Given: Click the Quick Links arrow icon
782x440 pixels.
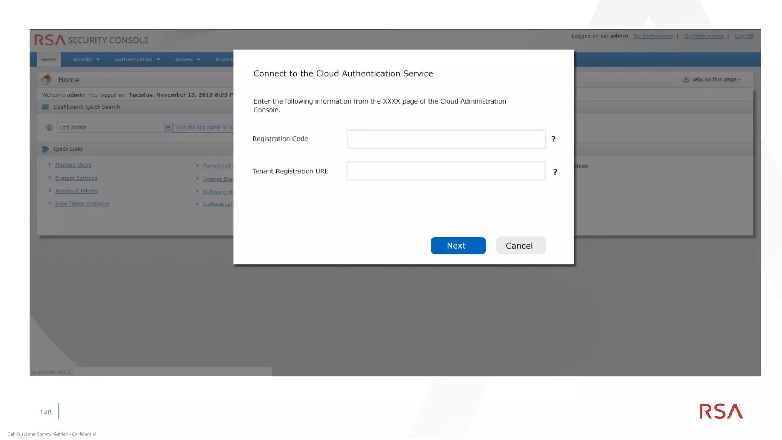Looking at the screenshot, I should pos(45,149).
